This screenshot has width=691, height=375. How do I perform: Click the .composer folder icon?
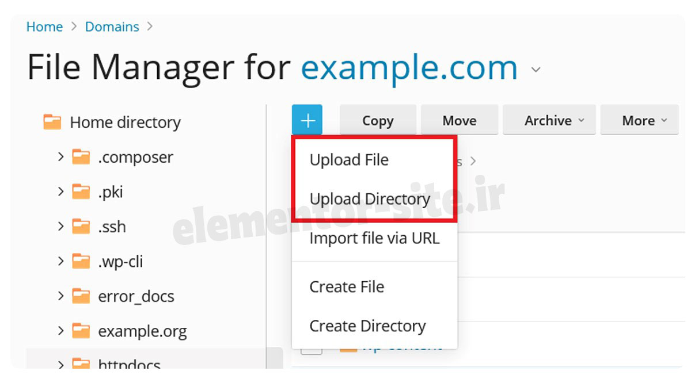pos(81,157)
